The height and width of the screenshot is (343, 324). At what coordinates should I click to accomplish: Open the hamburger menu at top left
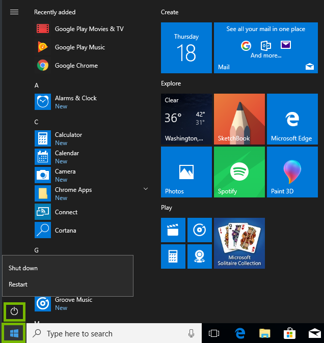[x=14, y=12]
